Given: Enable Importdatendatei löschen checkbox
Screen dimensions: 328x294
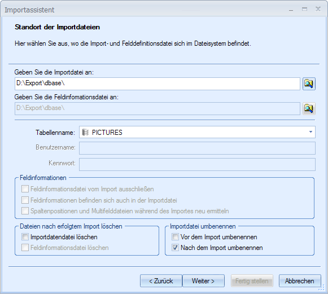Looking at the screenshot, I should pyautogui.click(x=25, y=237).
